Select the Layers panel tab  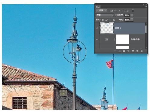click(x=98, y=7)
